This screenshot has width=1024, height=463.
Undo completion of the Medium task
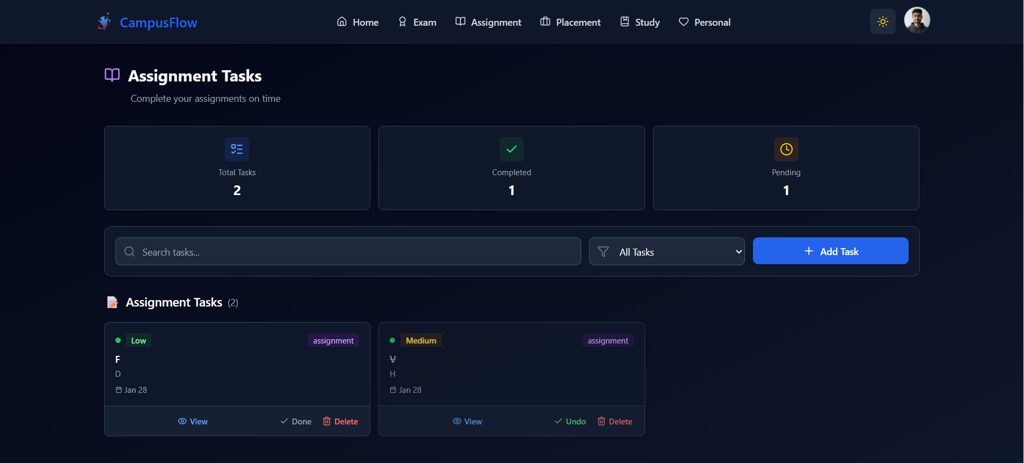point(570,422)
